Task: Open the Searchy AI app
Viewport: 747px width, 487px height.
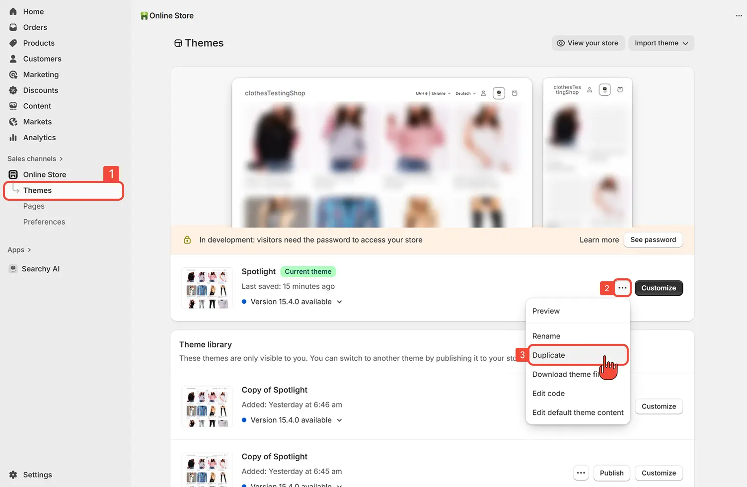Action: 40,268
